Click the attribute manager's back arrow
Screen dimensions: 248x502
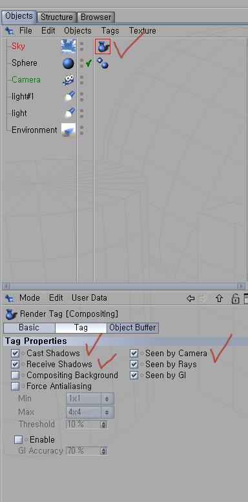tap(191, 298)
